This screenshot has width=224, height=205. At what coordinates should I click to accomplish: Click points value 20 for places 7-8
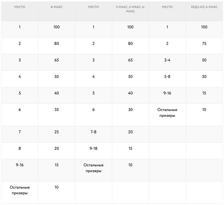click(x=130, y=132)
